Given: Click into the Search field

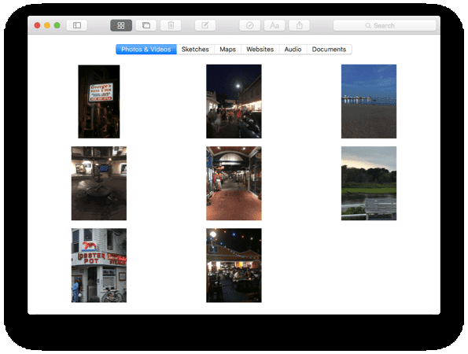Looking at the screenshot, I should (x=385, y=25).
